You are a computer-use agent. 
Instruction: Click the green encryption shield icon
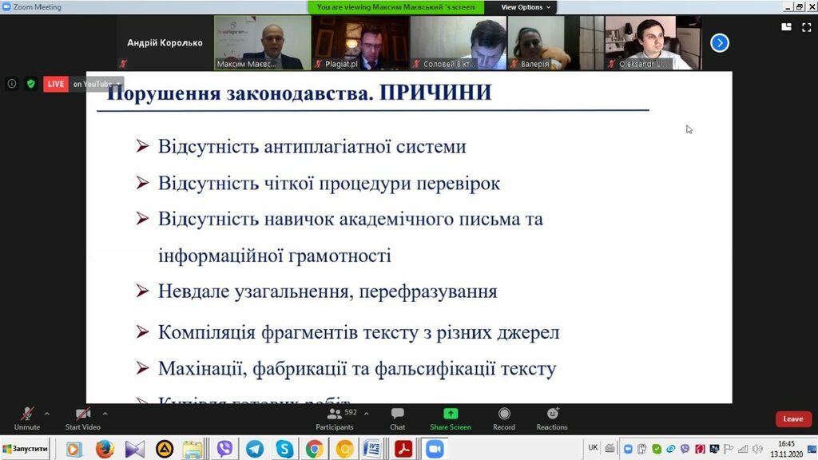[30, 84]
